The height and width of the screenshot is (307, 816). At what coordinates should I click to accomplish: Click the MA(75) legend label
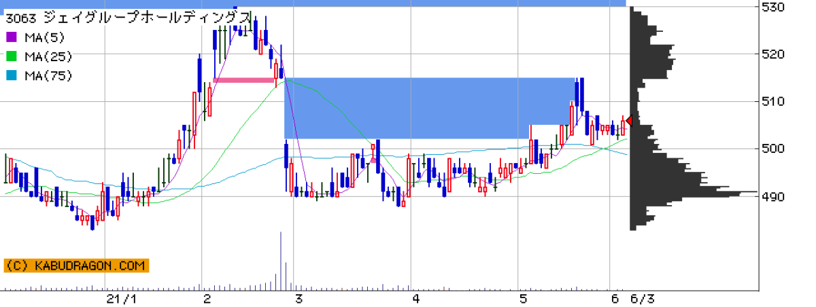point(48,76)
